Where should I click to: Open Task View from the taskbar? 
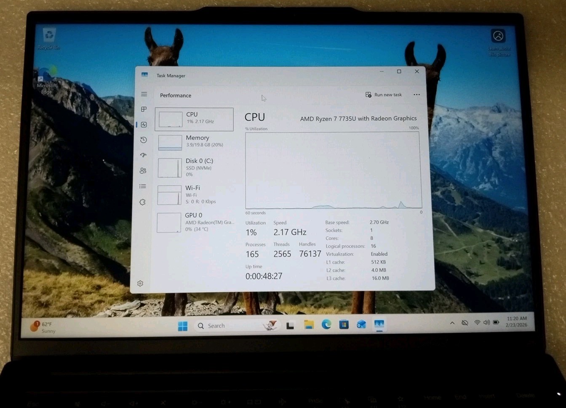click(x=290, y=326)
